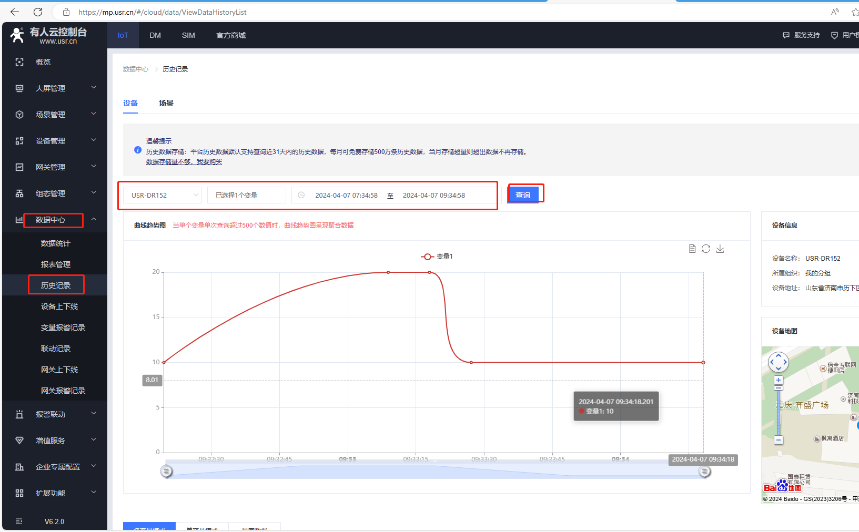The image size is (859, 532).
Task: Open the 已选择1个变量 variable selector
Action: click(x=246, y=195)
